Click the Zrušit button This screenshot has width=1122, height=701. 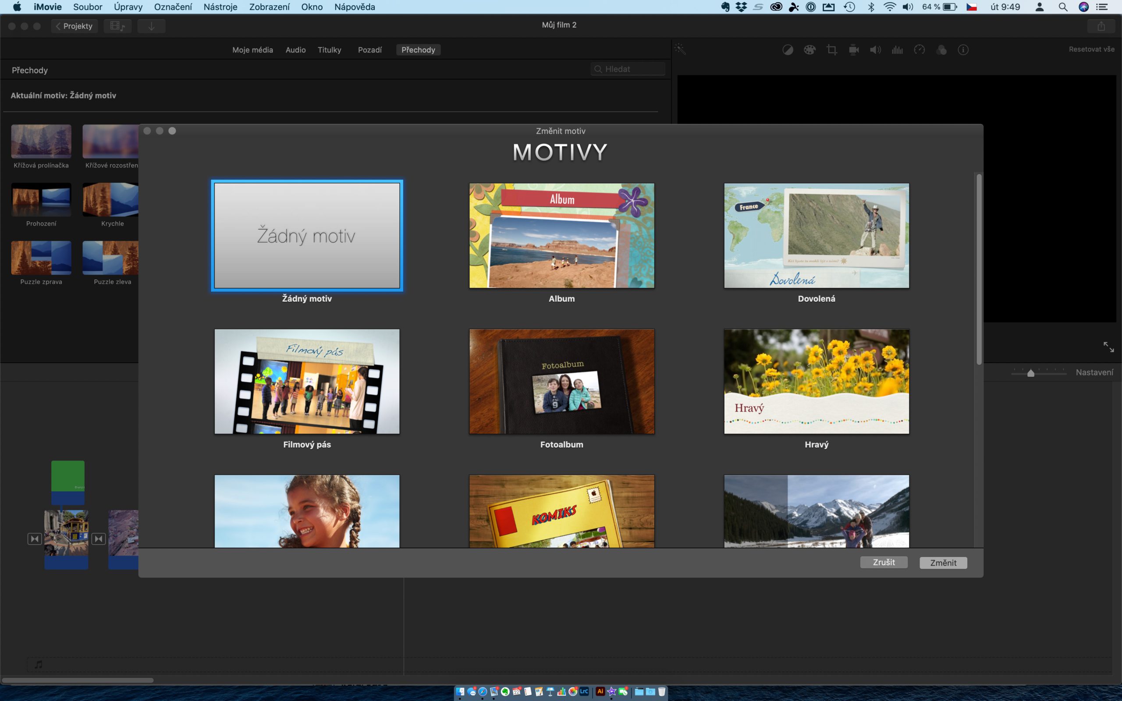pos(884,562)
